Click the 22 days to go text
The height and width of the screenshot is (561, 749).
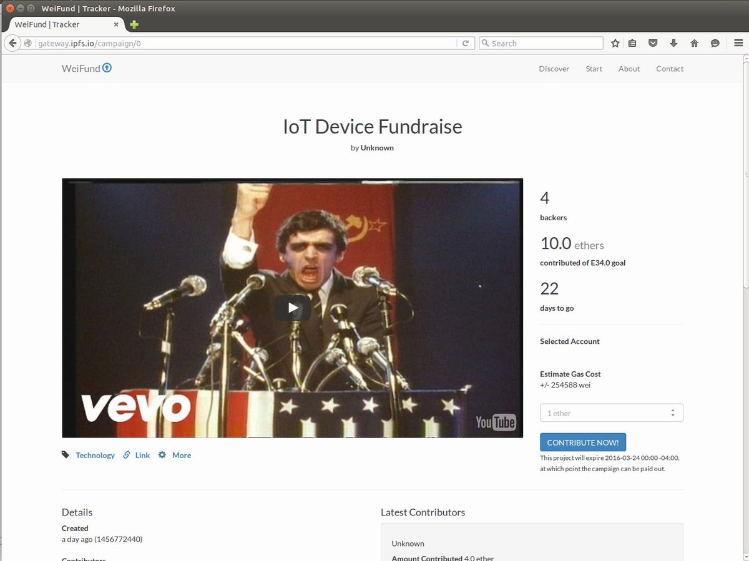click(x=557, y=296)
